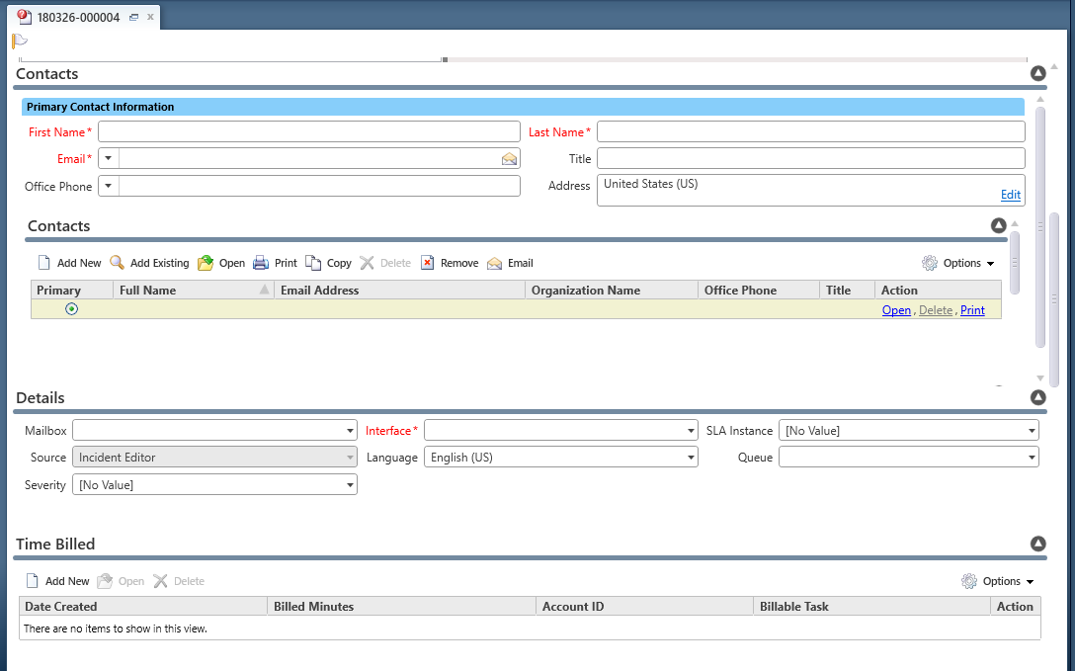Sort by Billable Task column header
The image size is (1075, 671).
point(871,606)
